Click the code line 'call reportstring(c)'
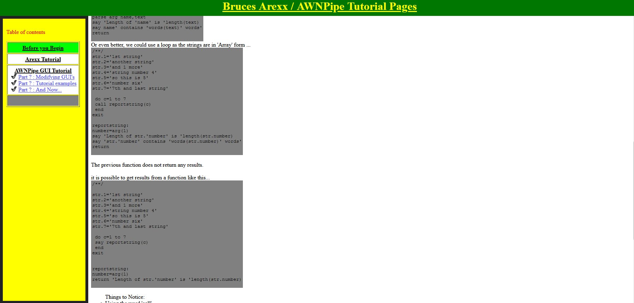This screenshot has height=303, width=634. click(123, 105)
